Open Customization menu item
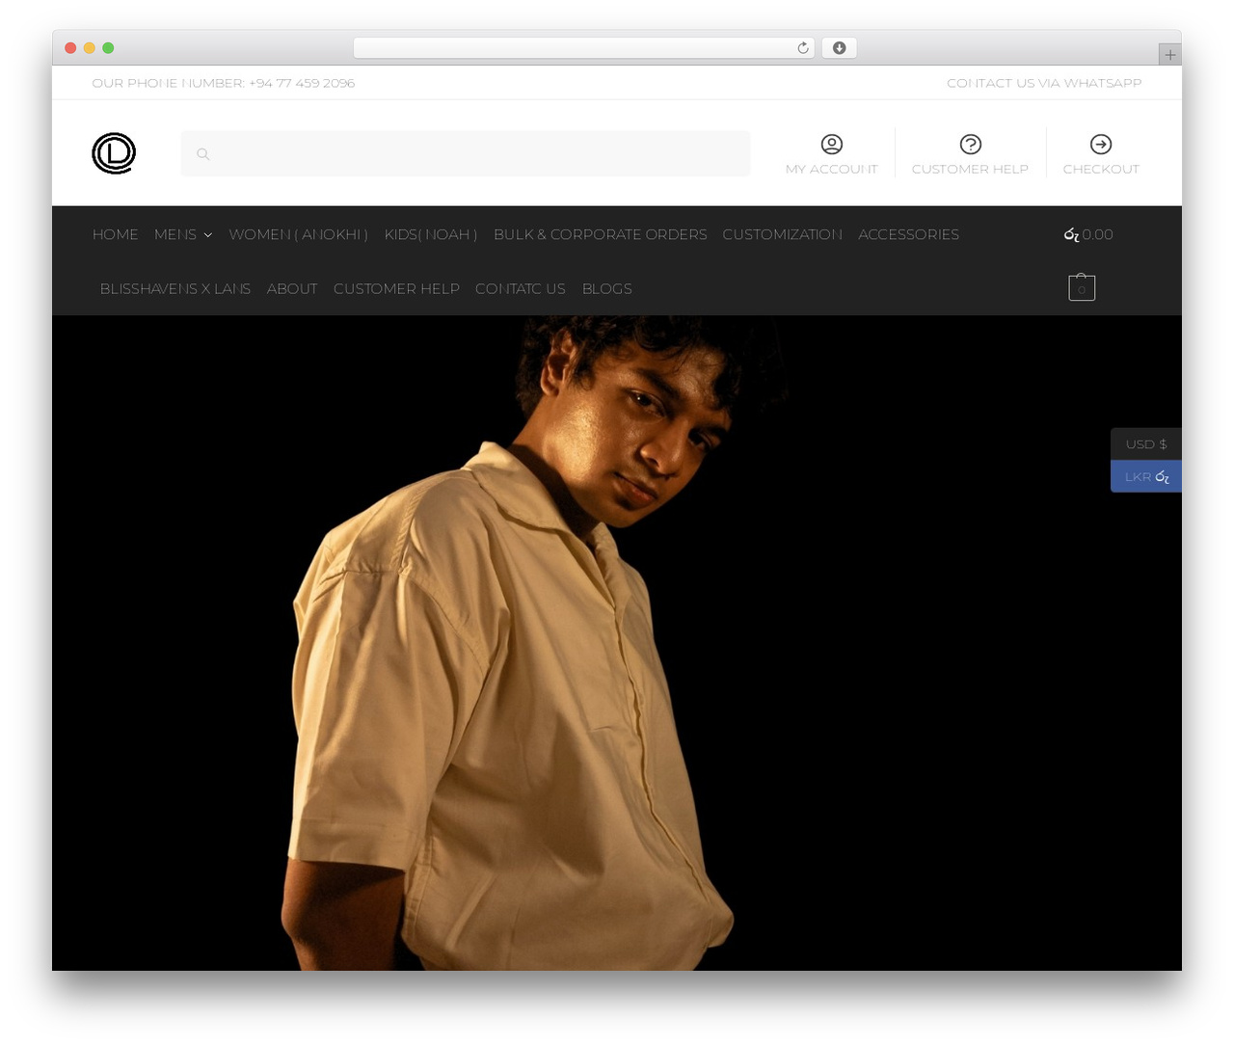Screen dimensions: 1234x1045 (x=783, y=234)
